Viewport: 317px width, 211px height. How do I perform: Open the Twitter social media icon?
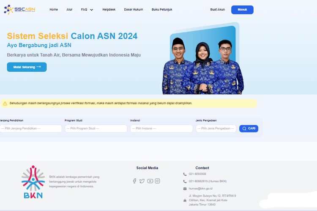pyautogui.click(x=142, y=181)
